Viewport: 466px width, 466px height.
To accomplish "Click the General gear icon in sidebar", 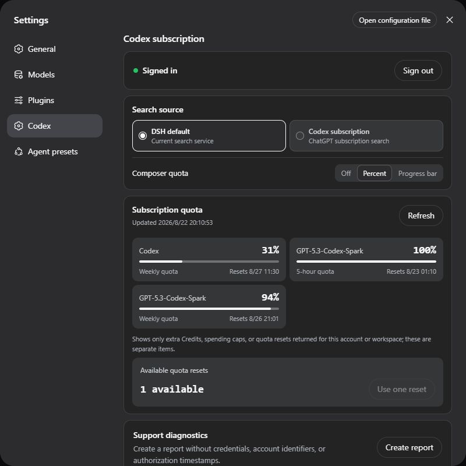I will 19,49.
